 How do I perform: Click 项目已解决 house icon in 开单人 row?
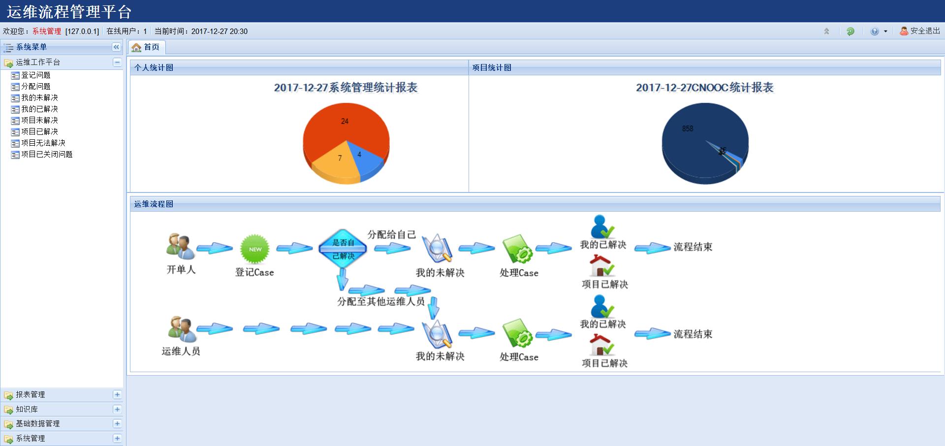click(602, 266)
